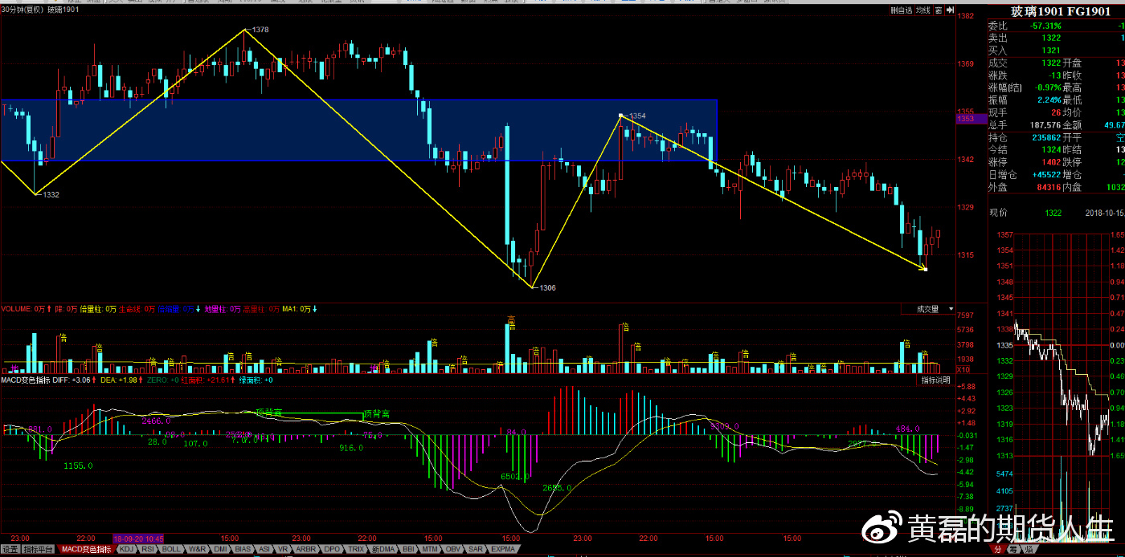Click the 1306 low price marker
The width and height of the screenshot is (1125, 557).
pyautogui.click(x=547, y=287)
